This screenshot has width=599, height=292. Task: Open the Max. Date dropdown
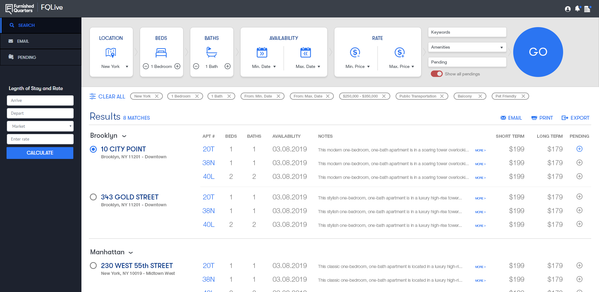308,66
